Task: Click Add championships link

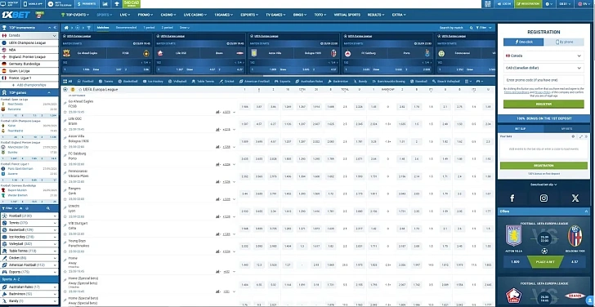Action: click(29, 85)
